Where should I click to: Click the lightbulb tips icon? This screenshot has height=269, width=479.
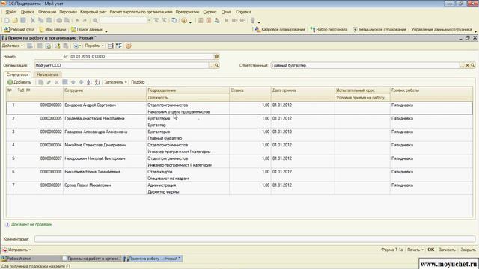point(253,20)
